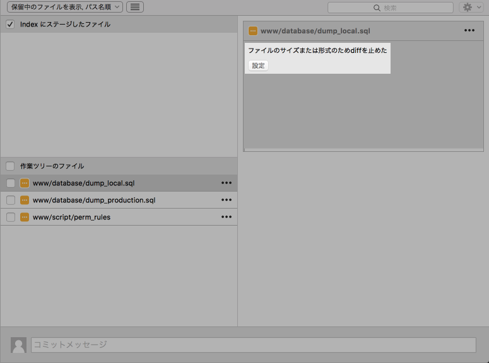Click the modified status icon for dump_production.sql

[x=25, y=200]
